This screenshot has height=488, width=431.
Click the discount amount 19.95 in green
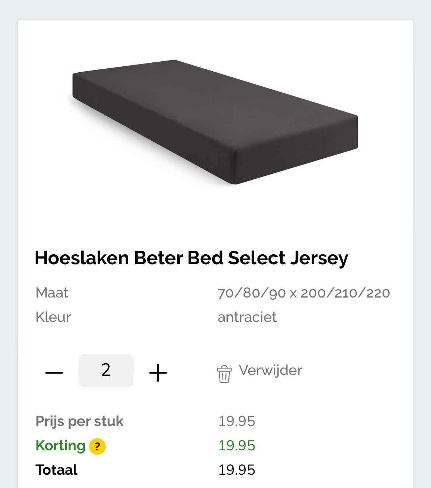(237, 446)
